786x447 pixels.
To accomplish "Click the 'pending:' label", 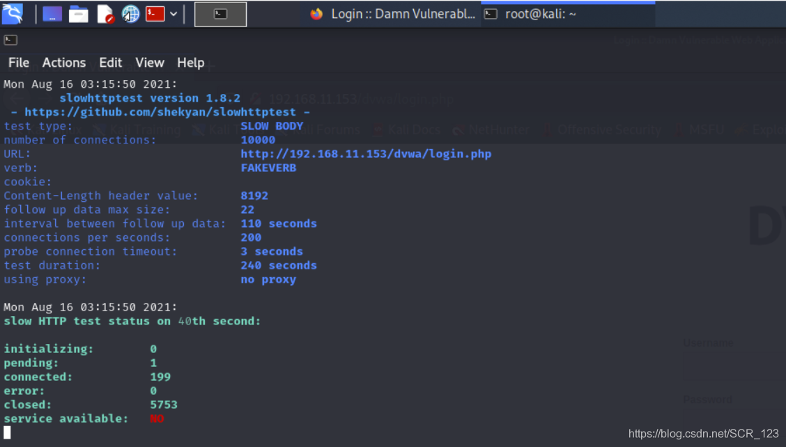I will (31, 363).
